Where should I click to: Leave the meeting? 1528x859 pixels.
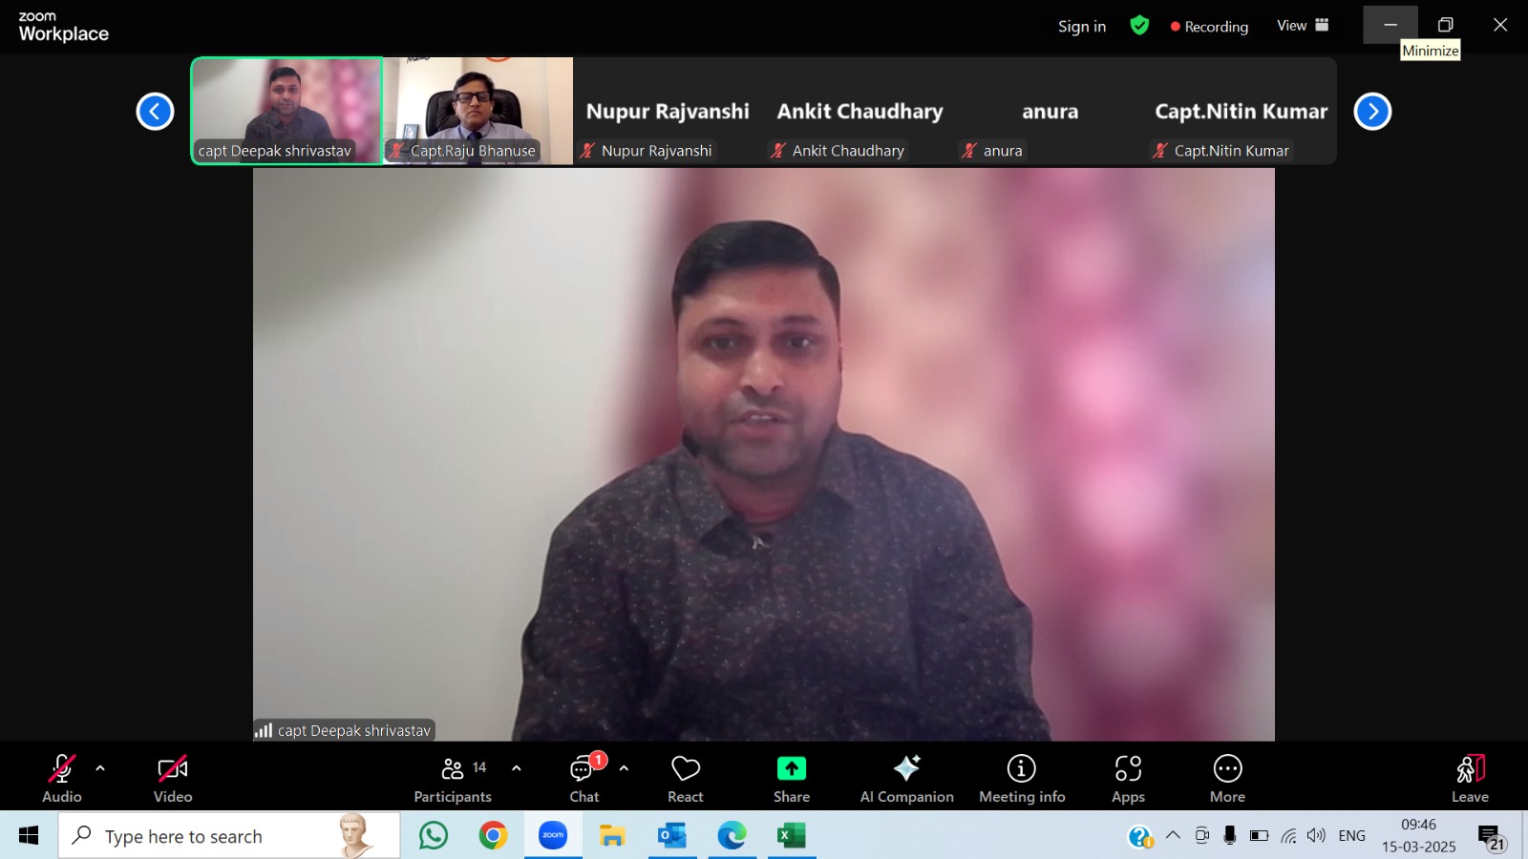tap(1470, 777)
